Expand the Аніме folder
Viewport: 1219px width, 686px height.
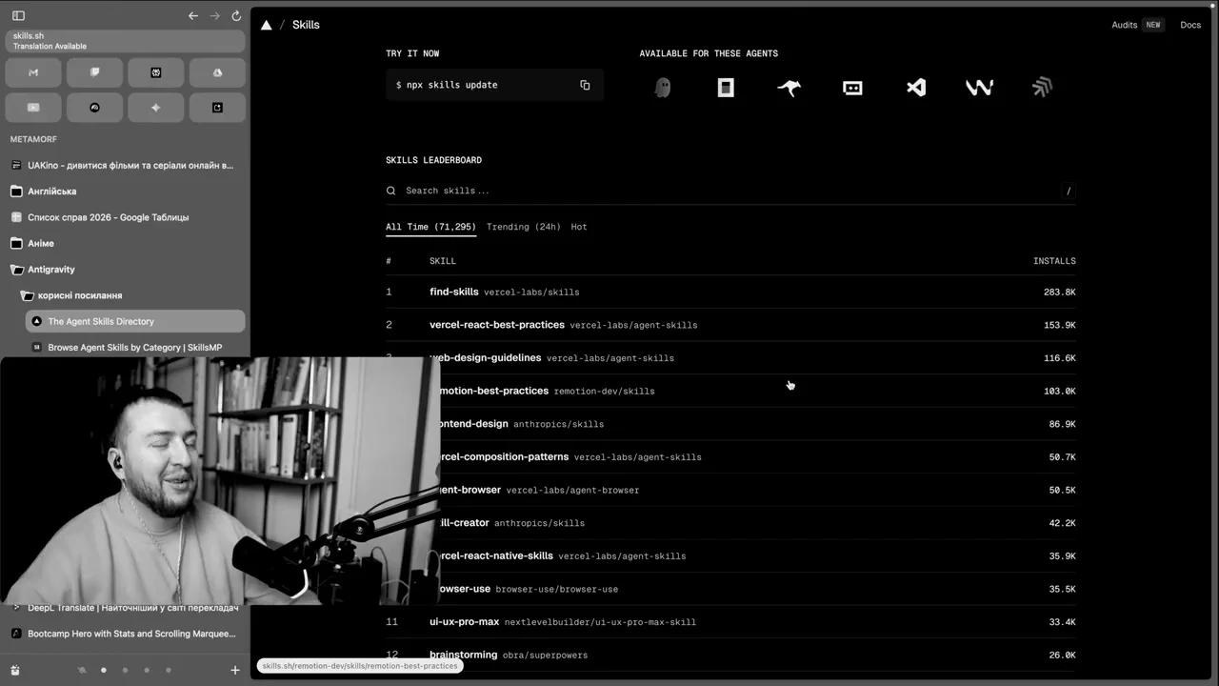pos(125,243)
